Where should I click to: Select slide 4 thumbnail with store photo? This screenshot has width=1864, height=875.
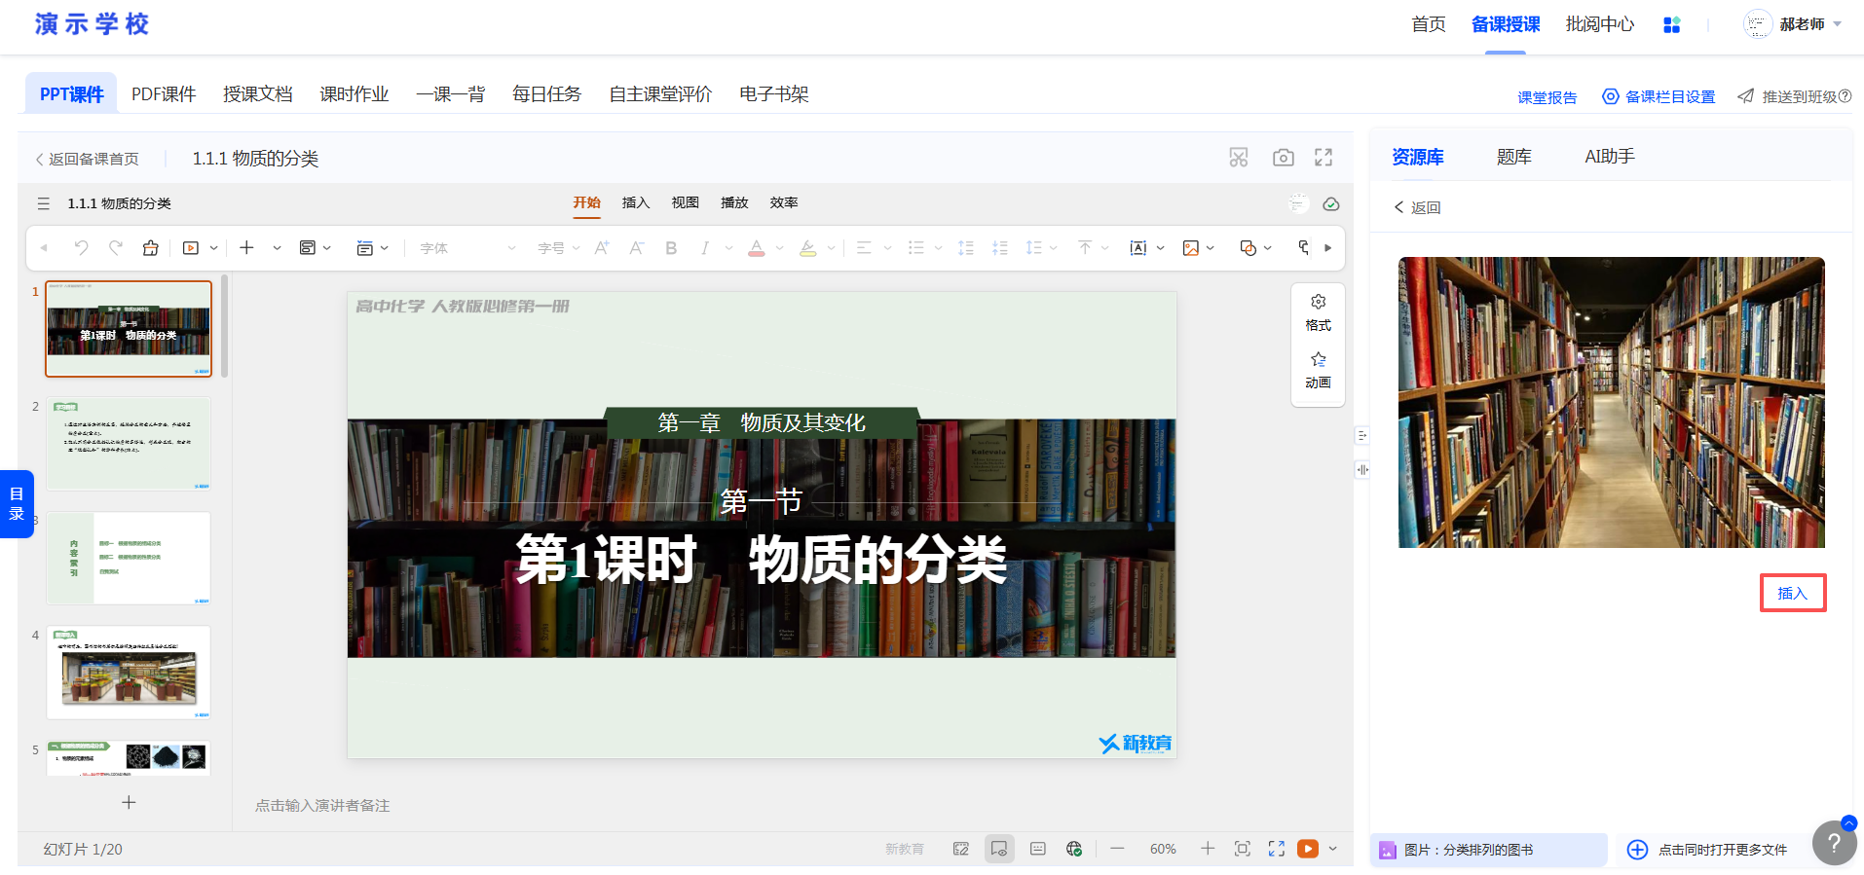pyautogui.click(x=129, y=673)
